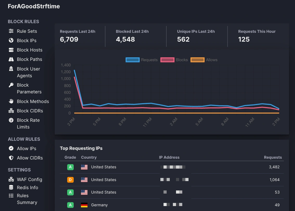Click the Block CIDRs network icon
The image size is (295, 211).
pyautogui.click(x=11, y=111)
